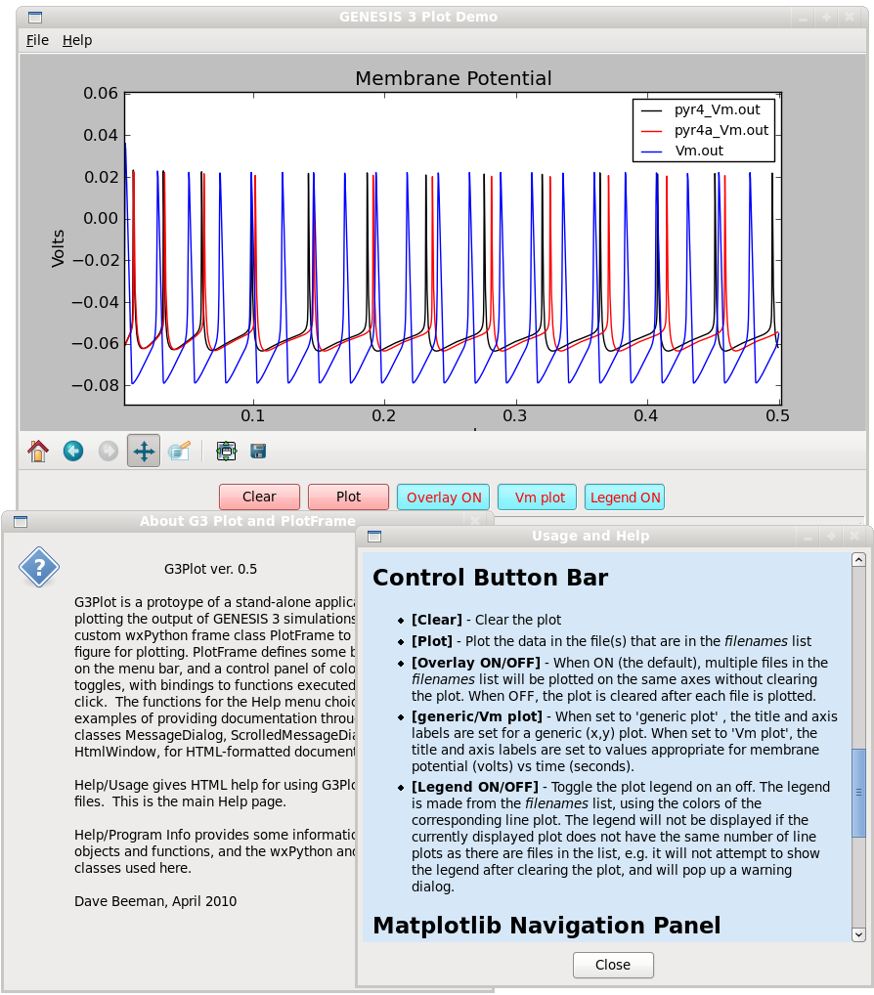Click the greyed-out forward view arrow
The image size is (874, 995).
point(109,452)
